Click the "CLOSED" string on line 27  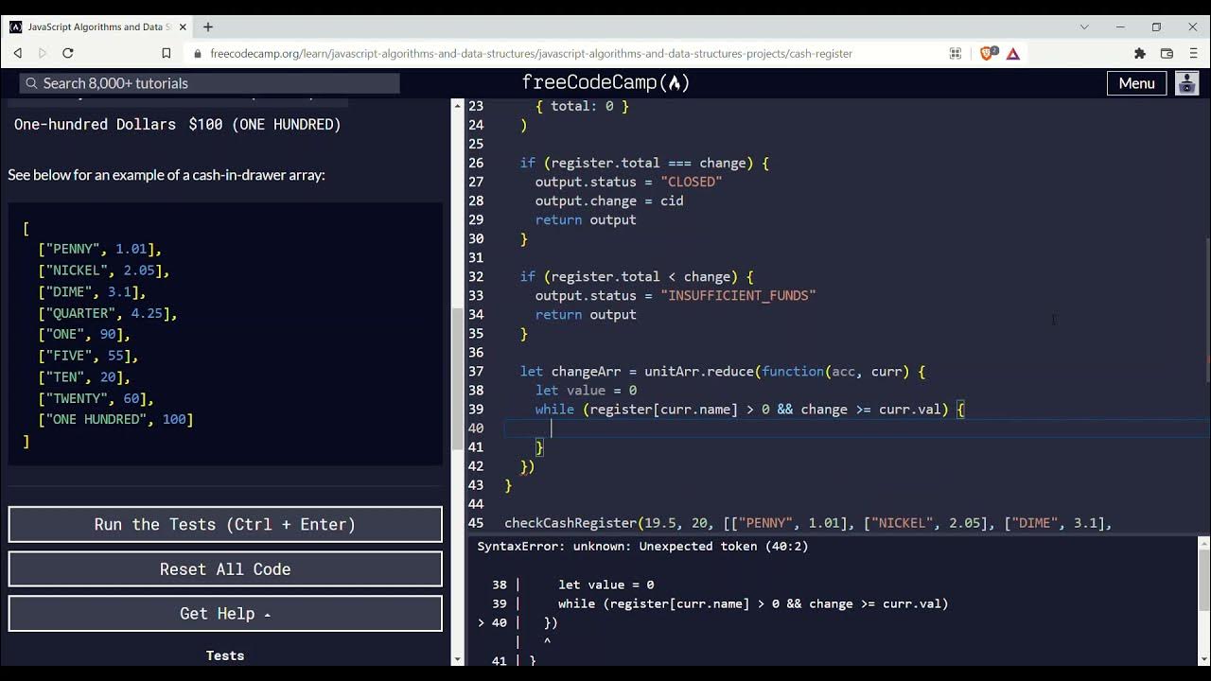coord(692,182)
